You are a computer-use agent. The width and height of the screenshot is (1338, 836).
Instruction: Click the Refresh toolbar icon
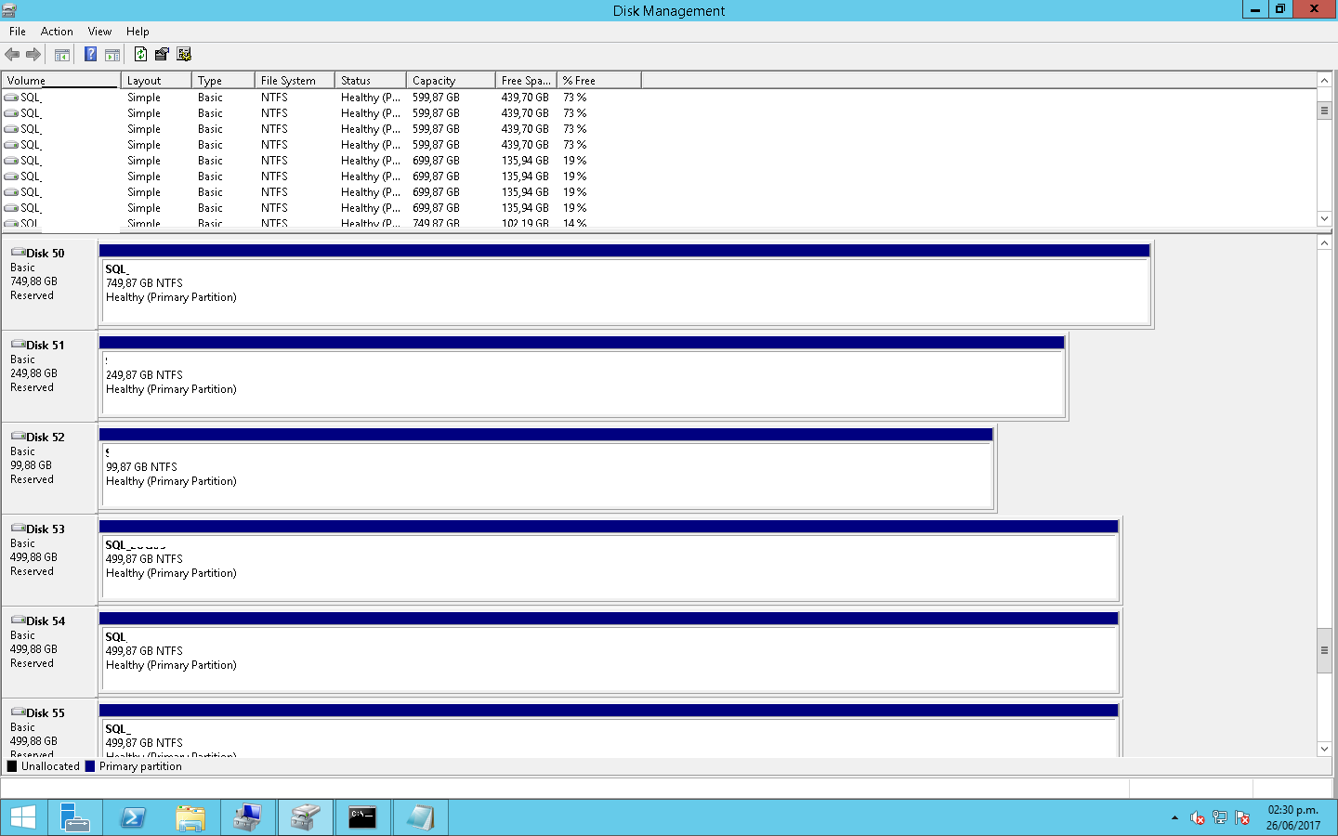tap(140, 55)
